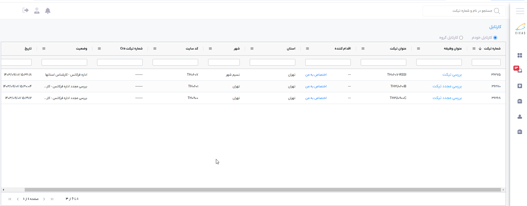Open the user profile icon
This screenshot has height=206, width=527.
click(x=37, y=11)
